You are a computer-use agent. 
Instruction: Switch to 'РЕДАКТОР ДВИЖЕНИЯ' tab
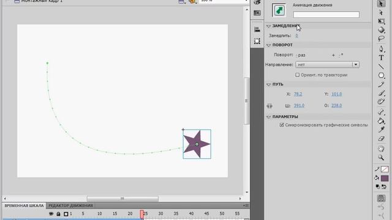pos(71,205)
